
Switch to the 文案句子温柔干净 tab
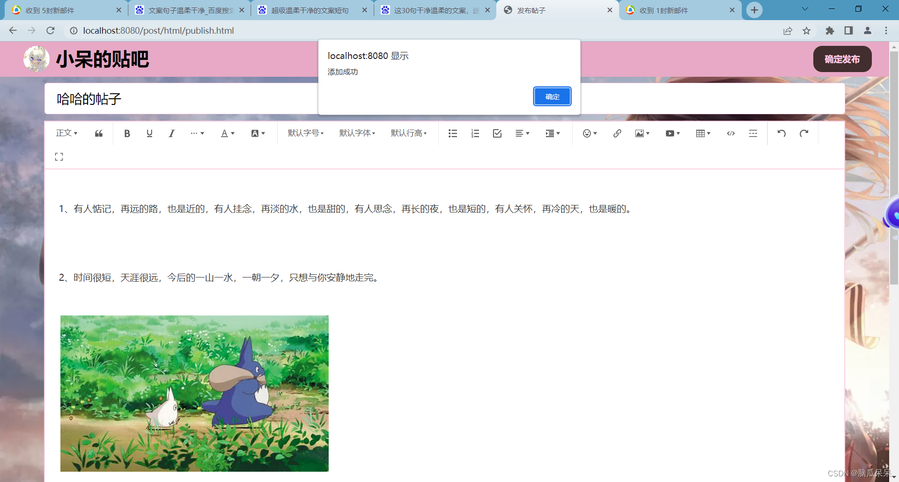tap(188, 10)
